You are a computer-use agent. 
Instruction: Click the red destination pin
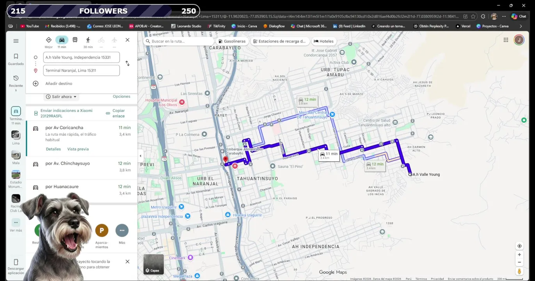tap(225, 160)
